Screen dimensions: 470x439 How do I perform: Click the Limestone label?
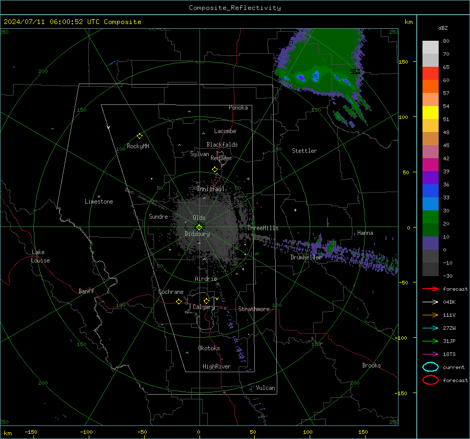(x=99, y=201)
